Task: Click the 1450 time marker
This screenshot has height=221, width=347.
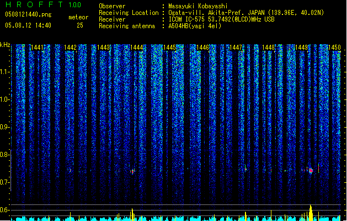Action: pyautogui.click(x=335, y=48)
